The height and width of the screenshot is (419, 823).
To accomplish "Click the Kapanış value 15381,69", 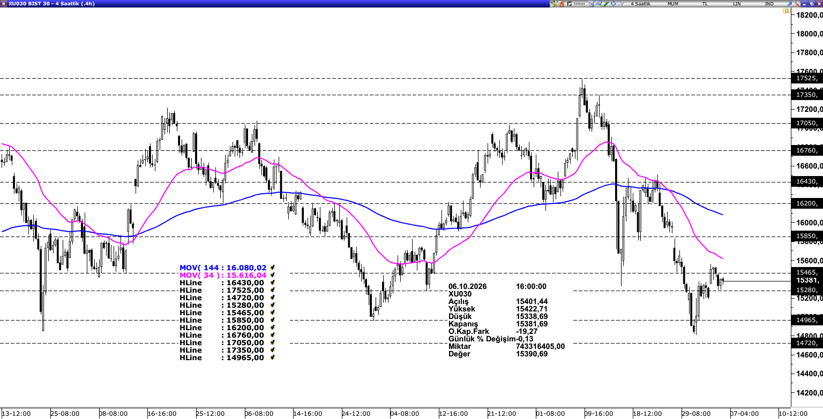I will (532, 324).
